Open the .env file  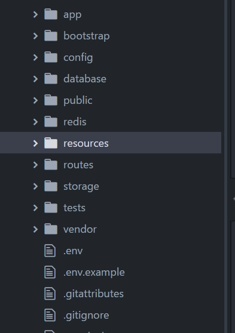coord(111,251)
